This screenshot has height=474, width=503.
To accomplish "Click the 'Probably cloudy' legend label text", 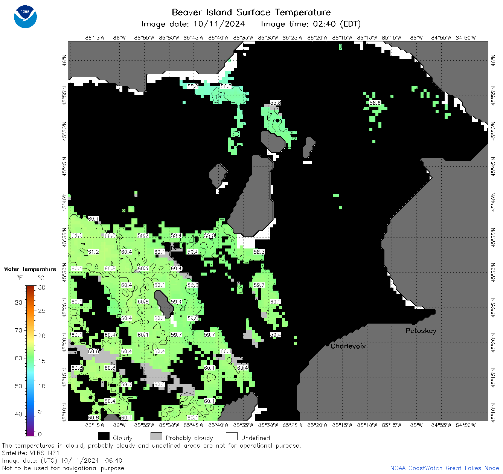I will (189, 438).
